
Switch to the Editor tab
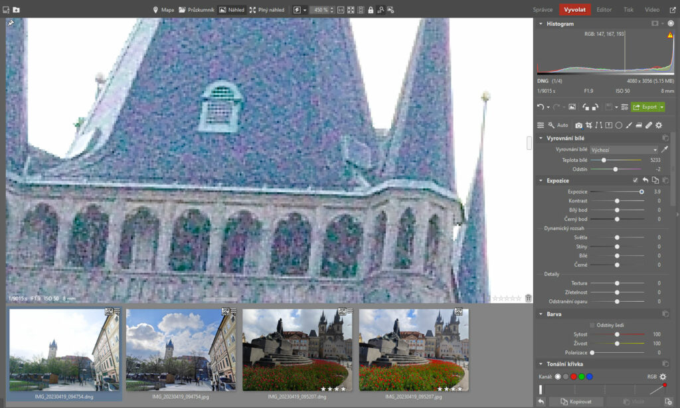(x=604, y=10)
